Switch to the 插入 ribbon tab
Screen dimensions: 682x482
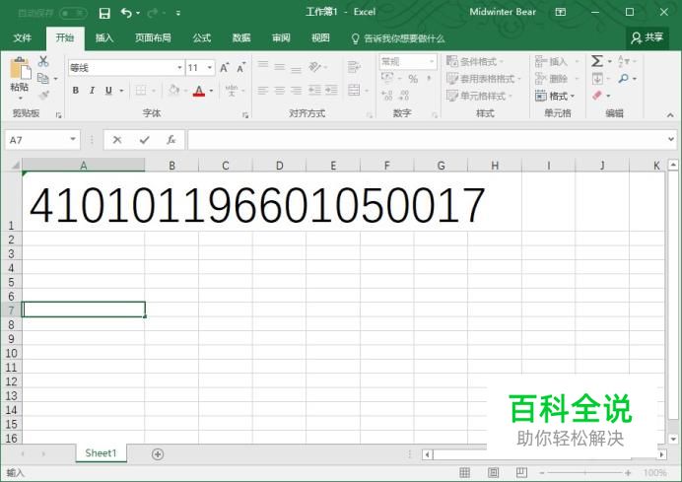(104, 38)
